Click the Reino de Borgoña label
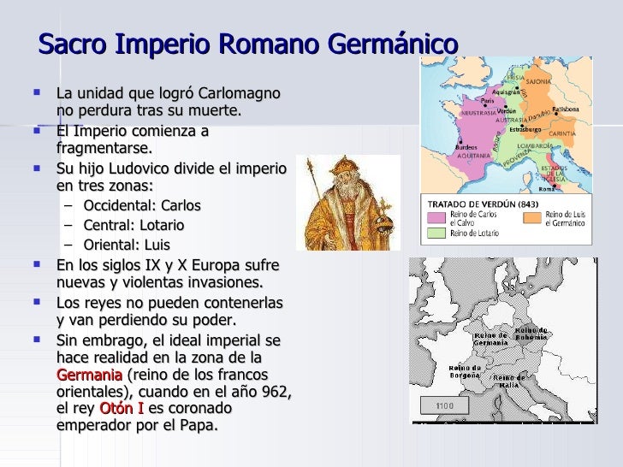This screenshot has width=623, height=467. click(465, 372)
